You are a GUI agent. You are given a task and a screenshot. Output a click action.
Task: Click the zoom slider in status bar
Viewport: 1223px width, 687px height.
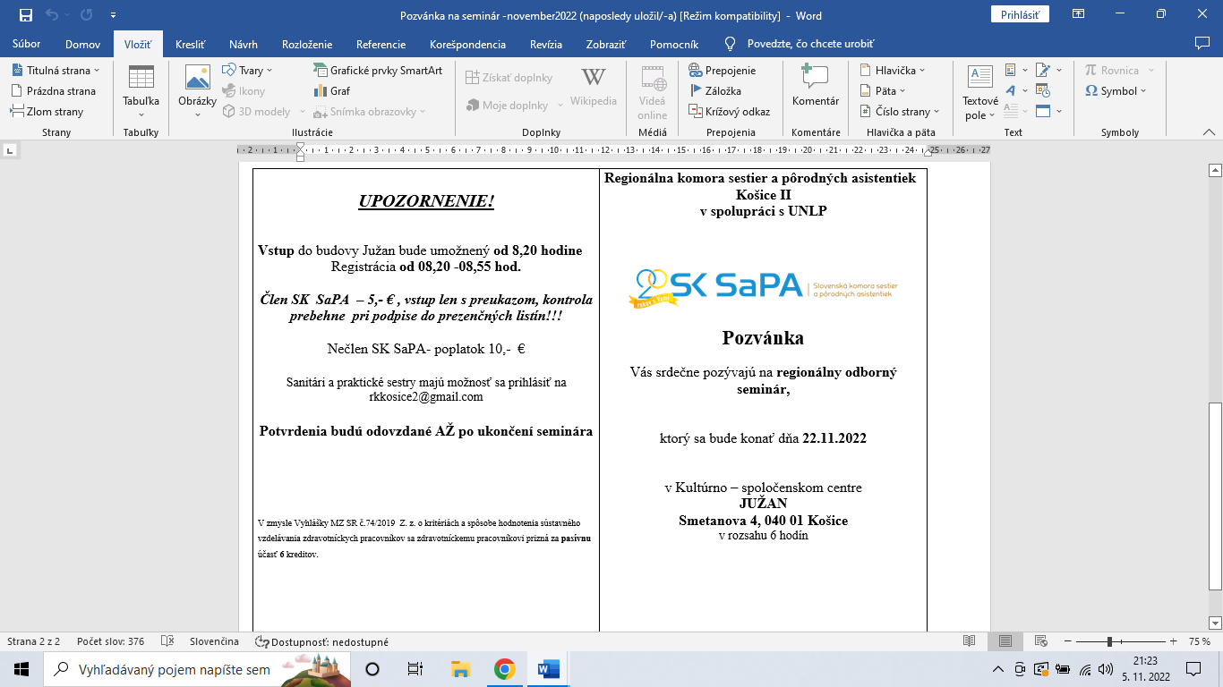pyautogui.click(x=1109, y=641)
